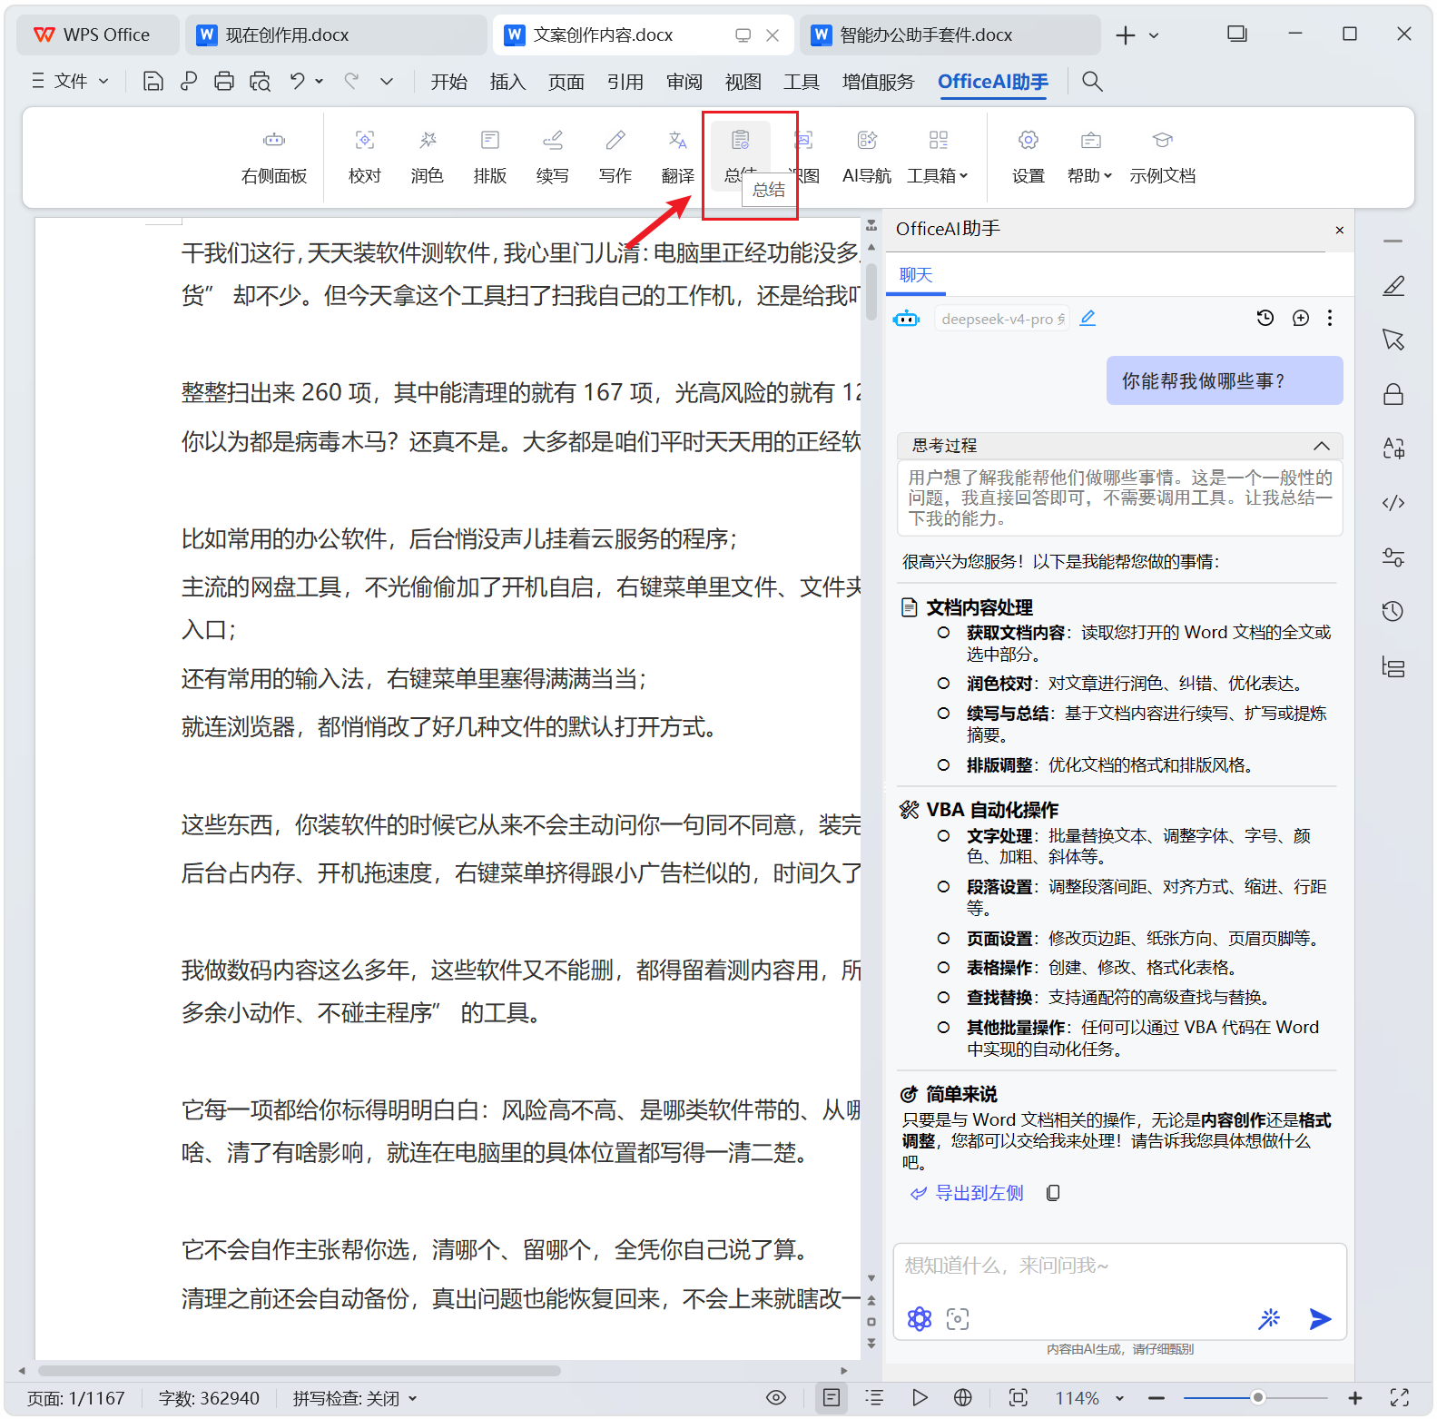
Task: Run the proofread (校对) tool
Action: tap(364, 156)
